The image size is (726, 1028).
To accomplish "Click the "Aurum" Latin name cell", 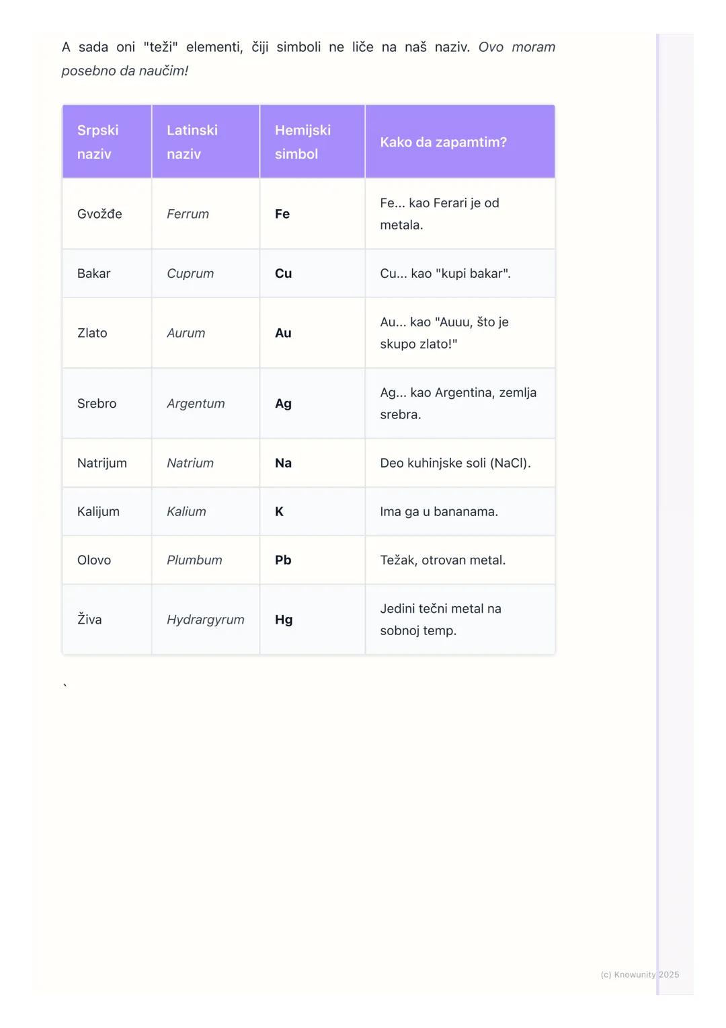I will point(186,333).
